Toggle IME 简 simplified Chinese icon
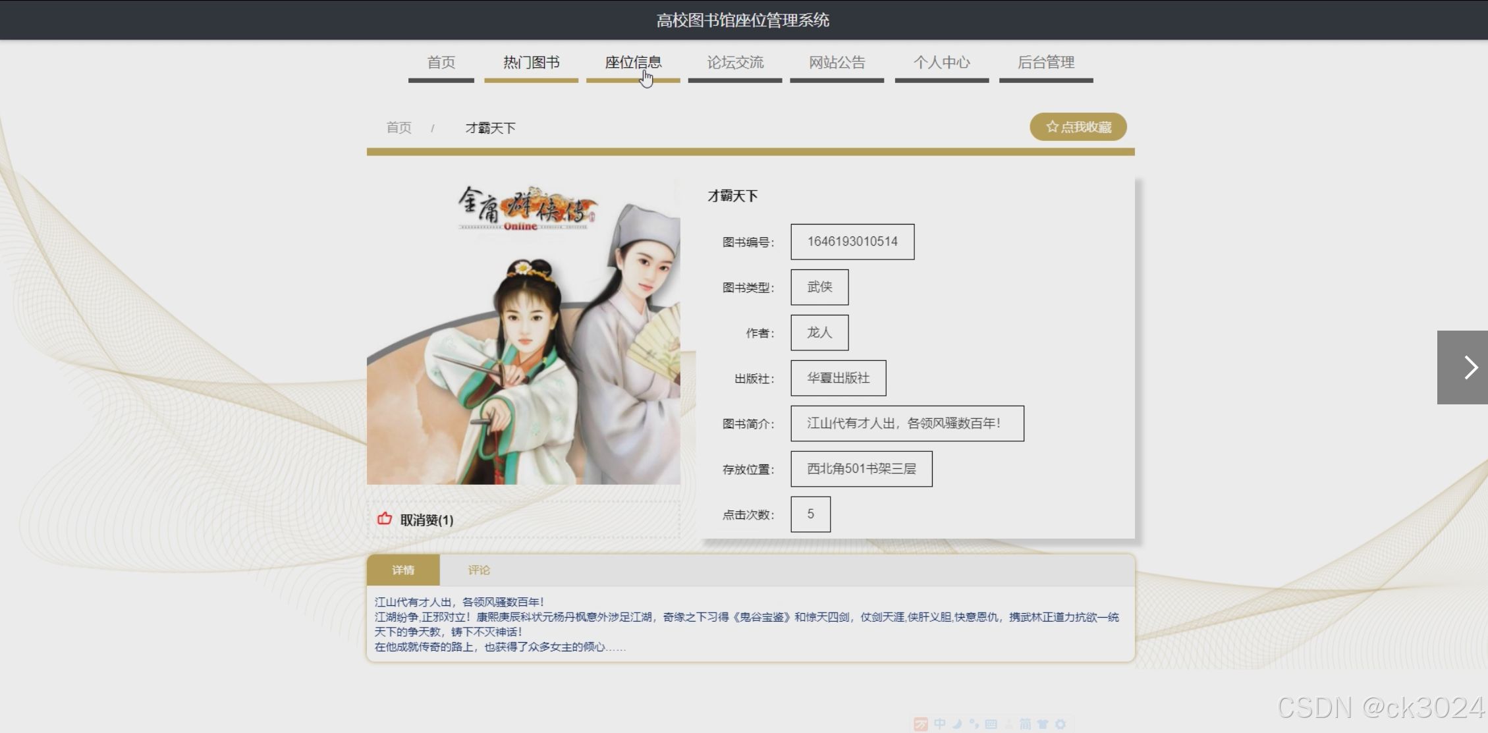 click(1025, 724)
